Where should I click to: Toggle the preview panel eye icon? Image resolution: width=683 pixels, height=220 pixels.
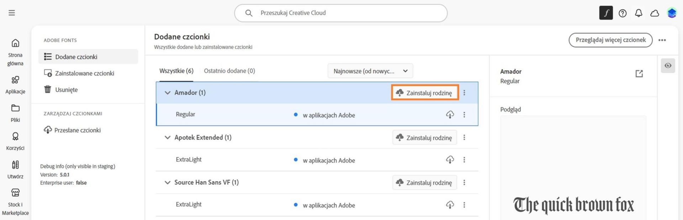668,66
